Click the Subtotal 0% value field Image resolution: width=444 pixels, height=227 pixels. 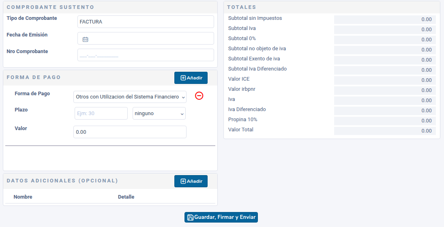pos(385,40)
